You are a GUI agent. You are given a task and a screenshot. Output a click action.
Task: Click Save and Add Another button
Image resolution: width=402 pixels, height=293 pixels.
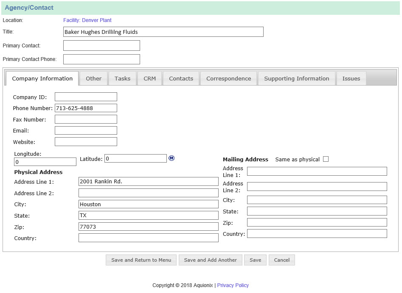click(211, 260)
